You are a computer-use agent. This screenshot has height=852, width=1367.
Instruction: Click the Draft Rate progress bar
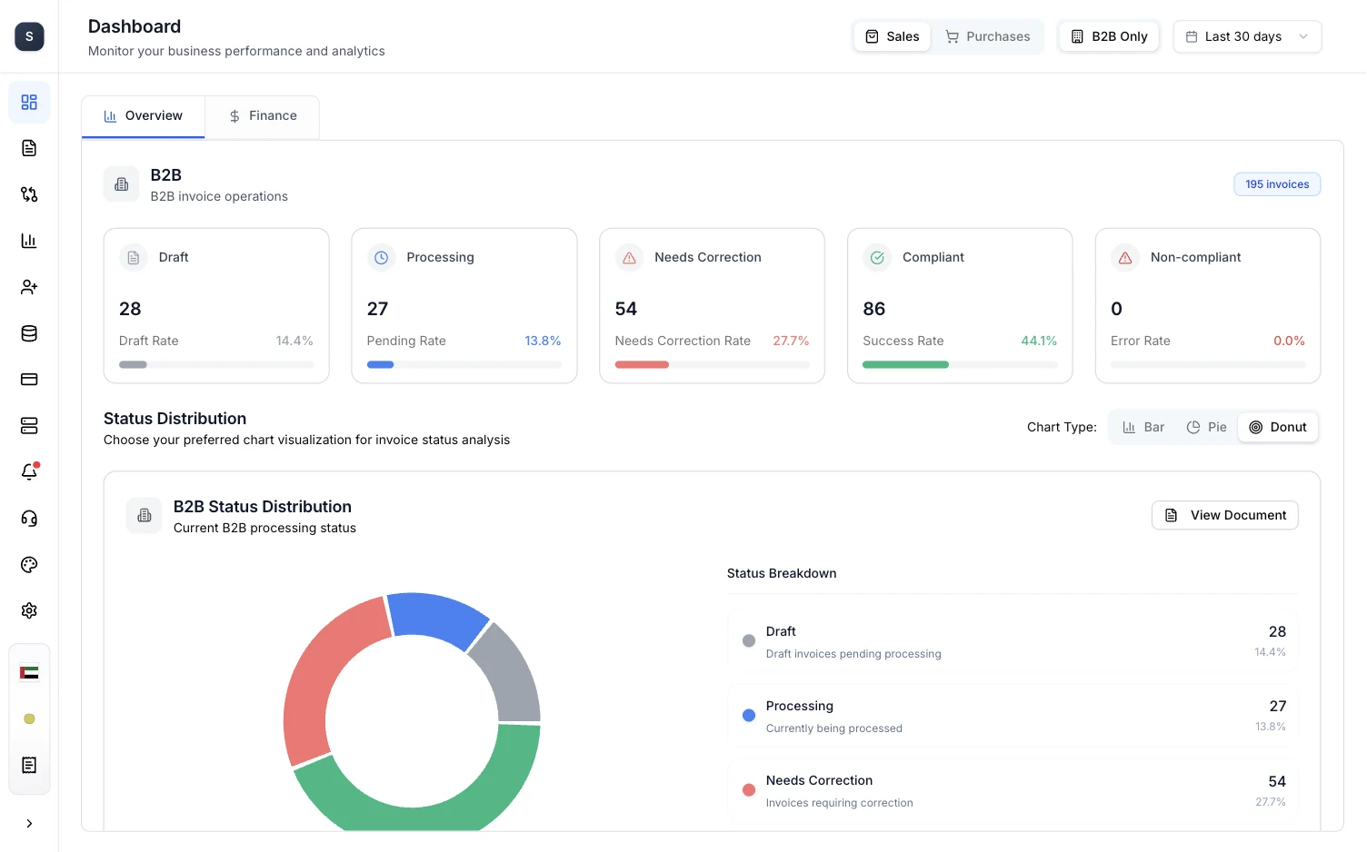coord(216,365)
